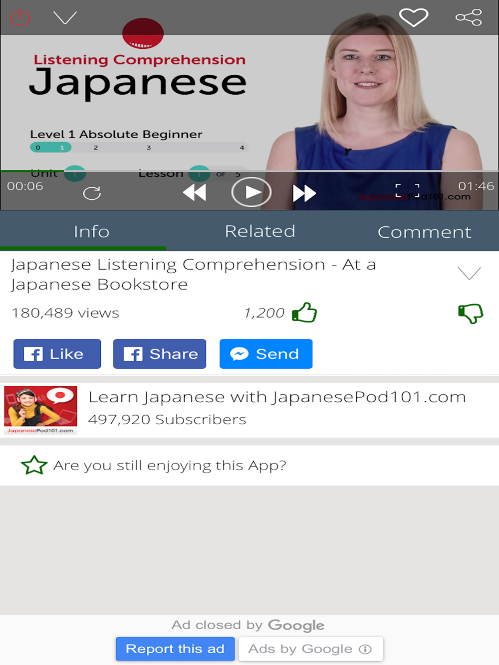The height and width of the screenshot is (665, 499).
Task: Give the video a thumbs up
Action: [304, 313]
